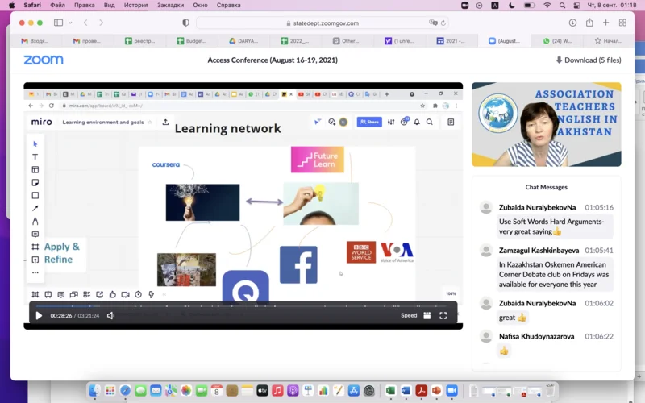Open Miro notifications bell
645x403 pixels.
point(417,123)
